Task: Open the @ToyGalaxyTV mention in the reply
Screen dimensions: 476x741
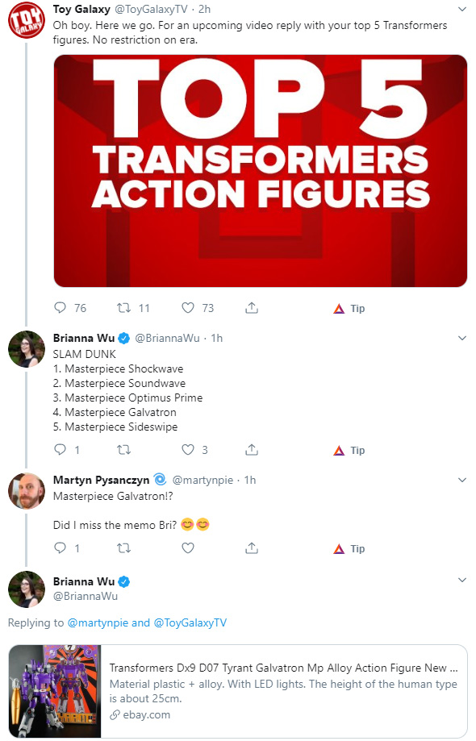Action: pos(190,622)
